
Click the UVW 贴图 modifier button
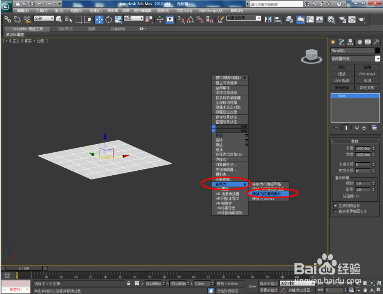(x=342, y=80)
